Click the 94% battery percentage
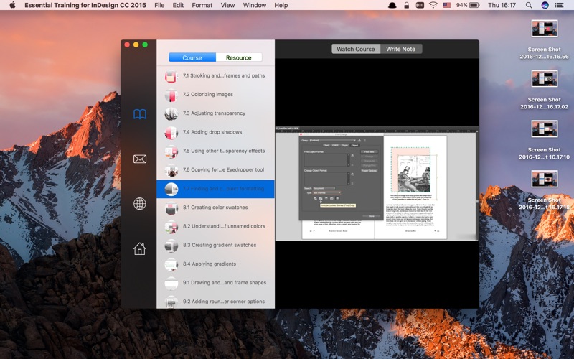The height and width of the screenshot is (359, 574). pos(461,5)
